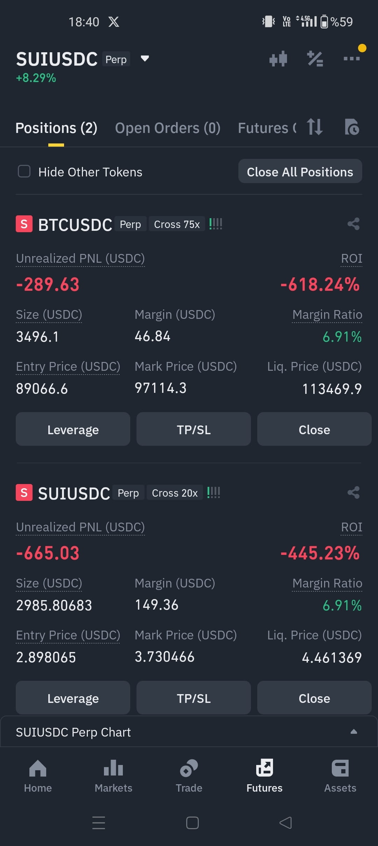Open the Markets navigation icon
The width and height of the screenshot is (378, 846).
(x=113, y=768)
